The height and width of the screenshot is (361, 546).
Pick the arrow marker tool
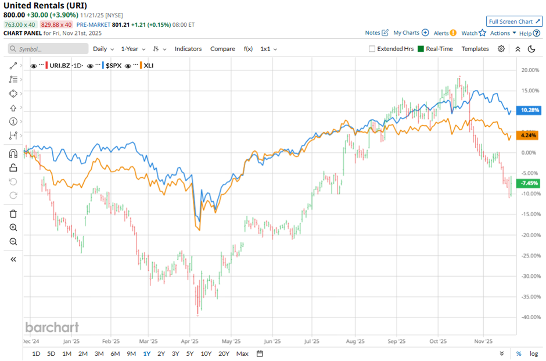pos(13,108)
